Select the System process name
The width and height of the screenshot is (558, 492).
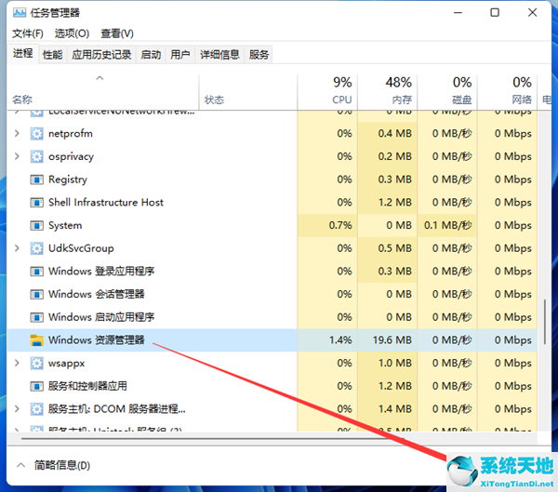click(65, 225)
